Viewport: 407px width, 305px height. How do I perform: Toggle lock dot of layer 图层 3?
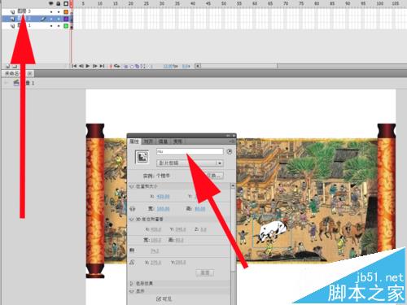(59, 12)
